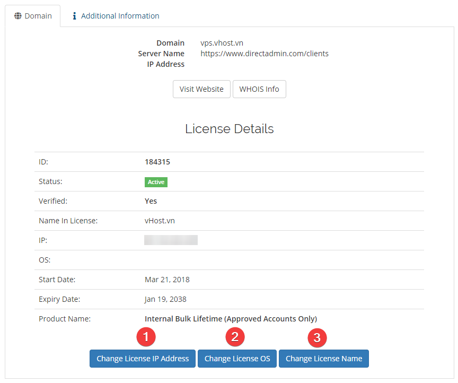Click the red number 3 marker
This screenshot has height=383, width=458.
[317, 337]
